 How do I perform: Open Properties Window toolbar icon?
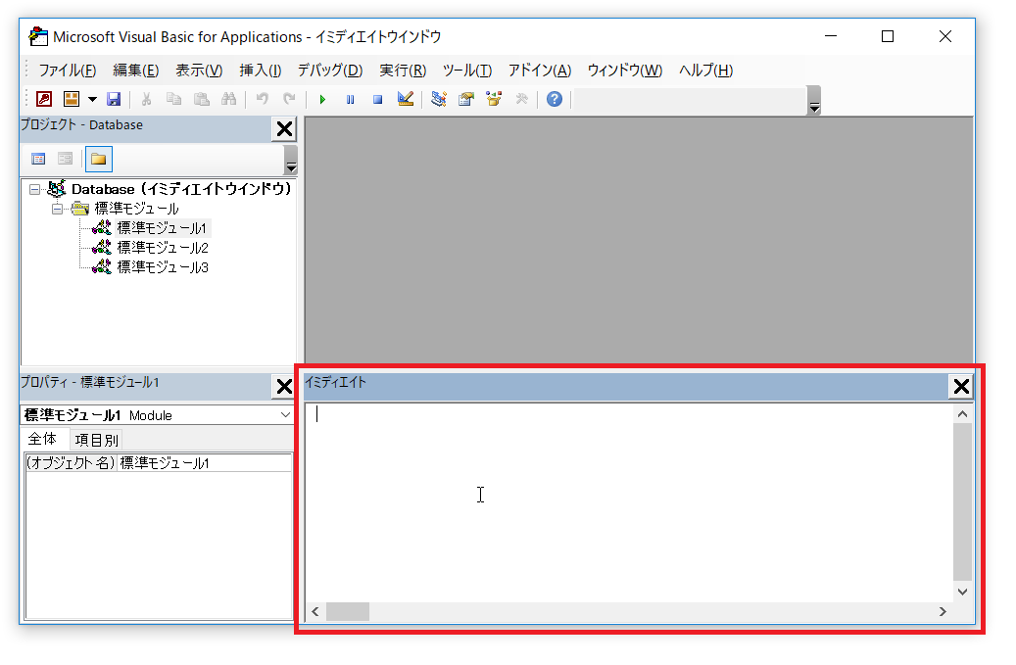[466, 99]
